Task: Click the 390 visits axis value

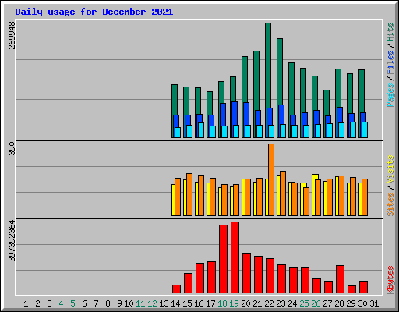Action: (x=12, y=148)
